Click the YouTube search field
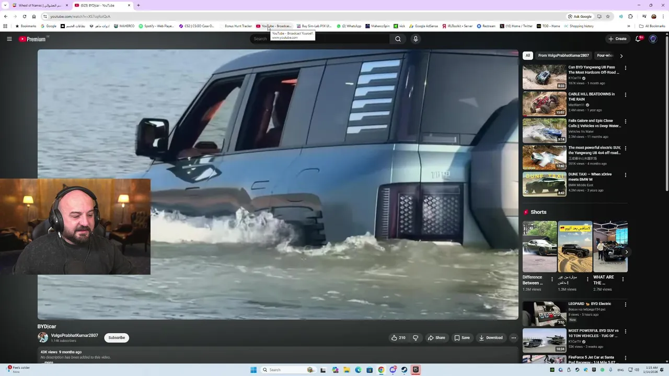The height and width of the screenshot is (376, 669). (x=319, y=39)
